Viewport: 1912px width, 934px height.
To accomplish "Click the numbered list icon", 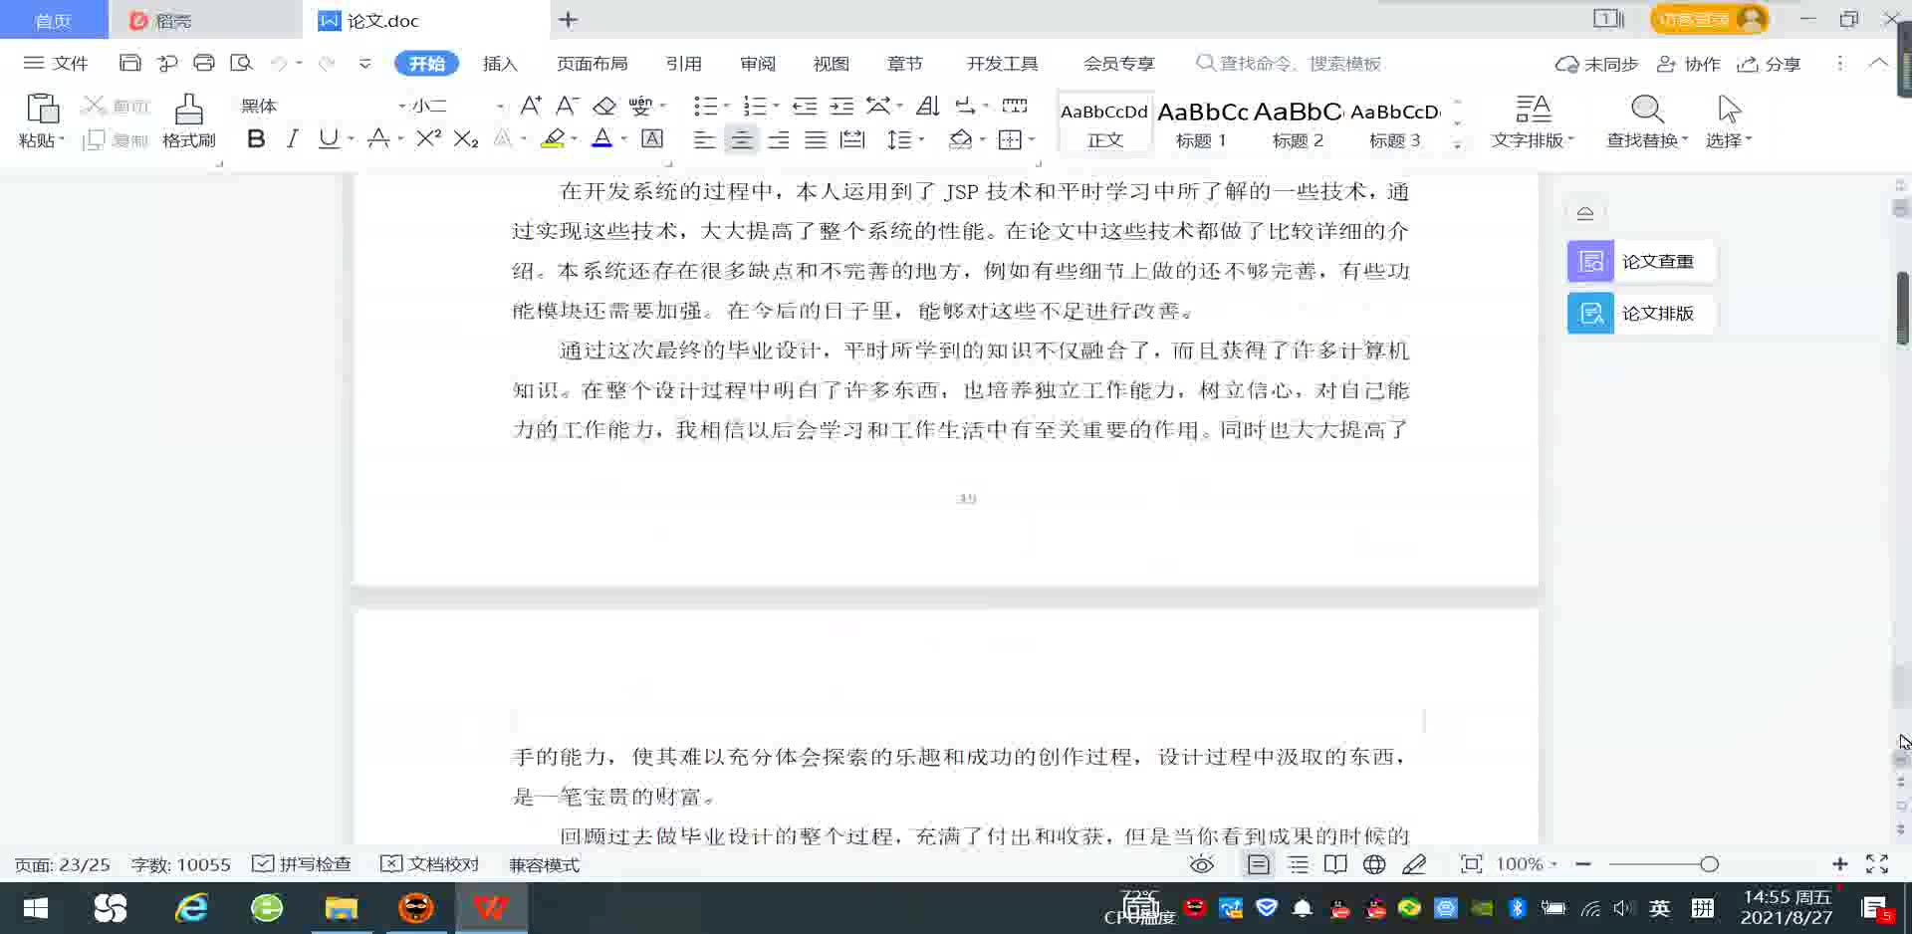I will pyautogui.click(x=755, y=106).
